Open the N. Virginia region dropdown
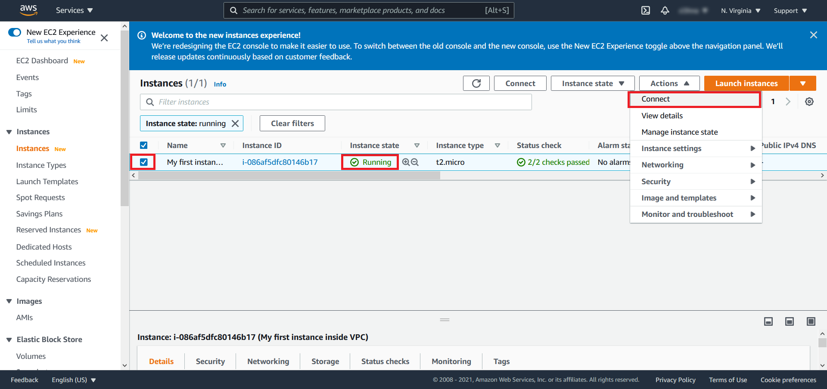 (x=740, y=11)
